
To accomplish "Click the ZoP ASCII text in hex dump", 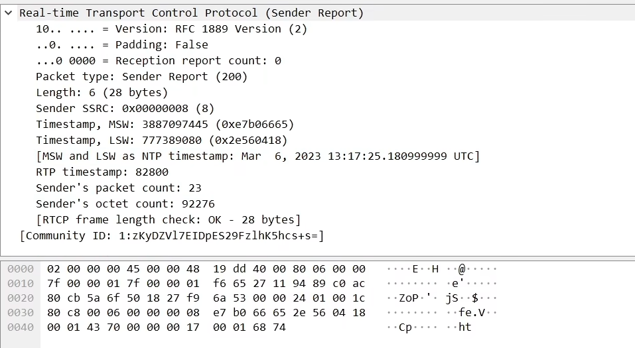I will tap(409, 298).
